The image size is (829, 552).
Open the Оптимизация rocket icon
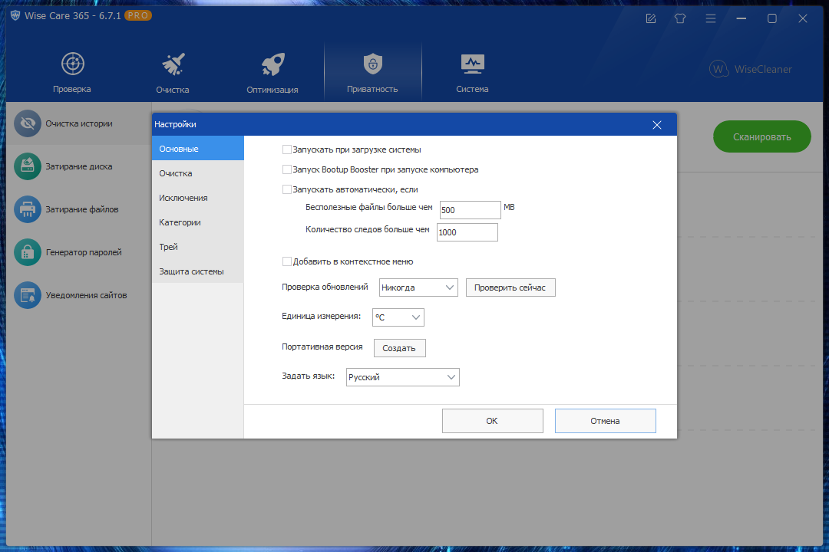[x=272, y=64]
